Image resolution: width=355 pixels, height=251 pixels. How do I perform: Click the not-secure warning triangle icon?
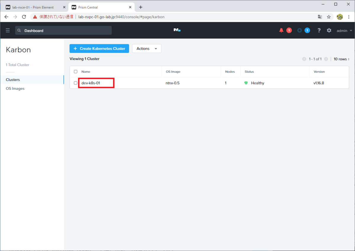[35, 17]
